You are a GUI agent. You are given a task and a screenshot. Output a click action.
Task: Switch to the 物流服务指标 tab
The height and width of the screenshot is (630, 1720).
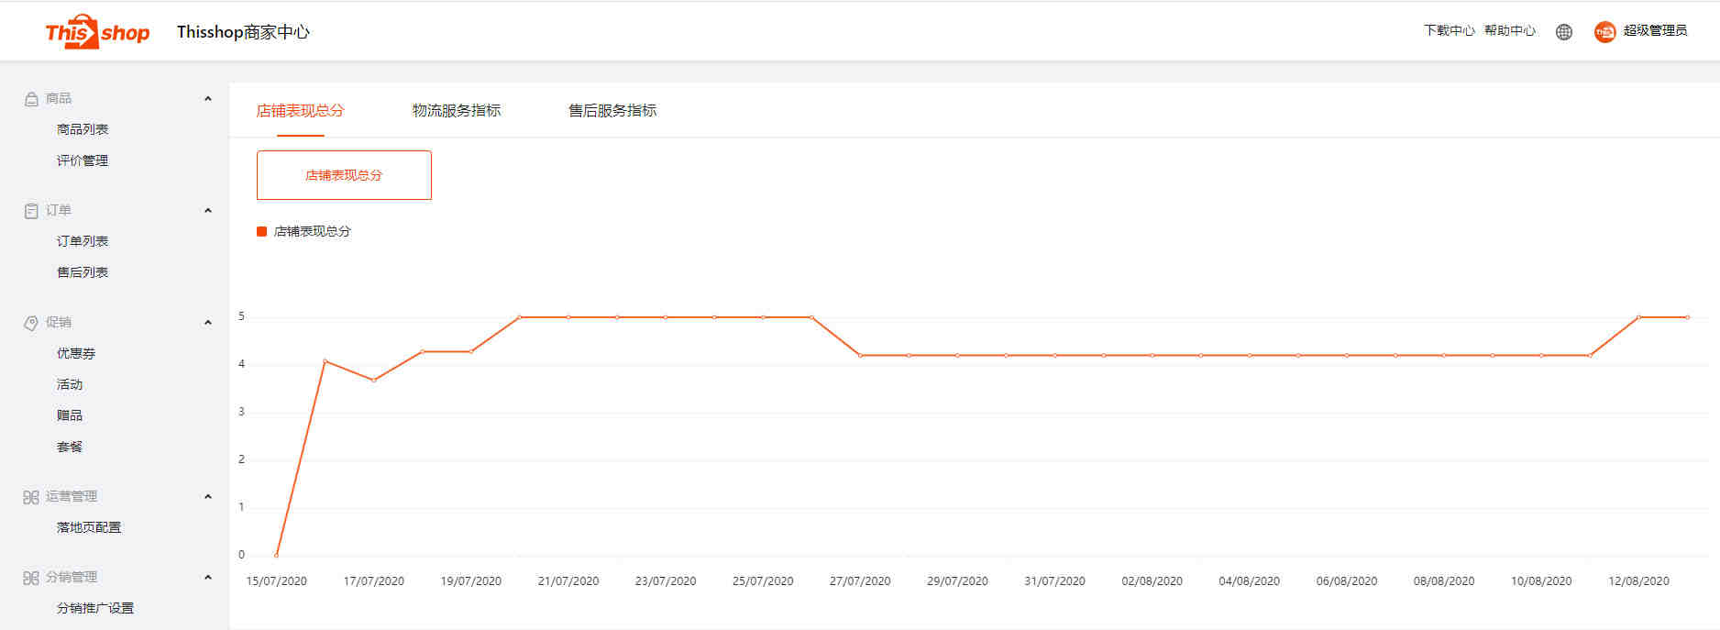pyautogui.click(x=457, y=111)
